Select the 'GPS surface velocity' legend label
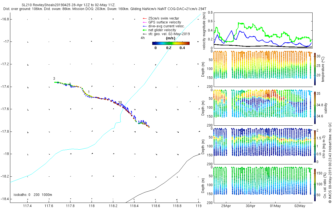Viewport: 334px width, 209px height. tap(165, 22)
